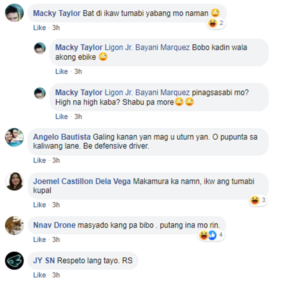The image size is (285, 284).
Task: Like JY SN's Respeto comment
Action: [x=40, y=275]
